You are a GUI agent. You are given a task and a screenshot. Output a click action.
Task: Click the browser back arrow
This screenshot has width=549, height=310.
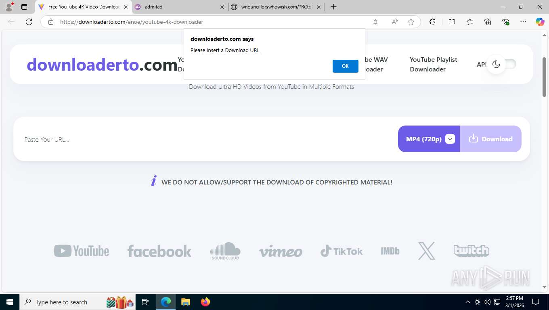click(x=11, y=22)
